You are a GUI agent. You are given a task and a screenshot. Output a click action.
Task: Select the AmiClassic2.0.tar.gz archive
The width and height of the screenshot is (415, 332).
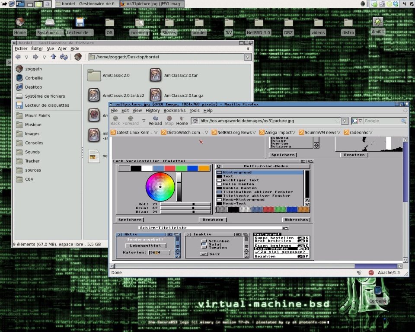tap(176, 95)
